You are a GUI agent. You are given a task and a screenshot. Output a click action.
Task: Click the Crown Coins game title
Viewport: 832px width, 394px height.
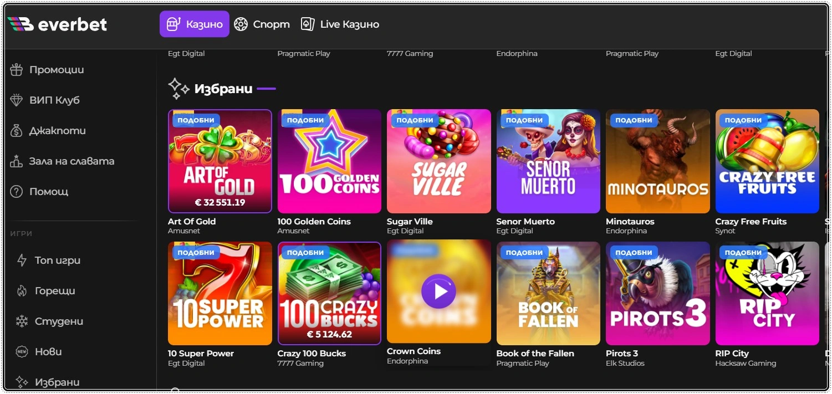(414, 351)
